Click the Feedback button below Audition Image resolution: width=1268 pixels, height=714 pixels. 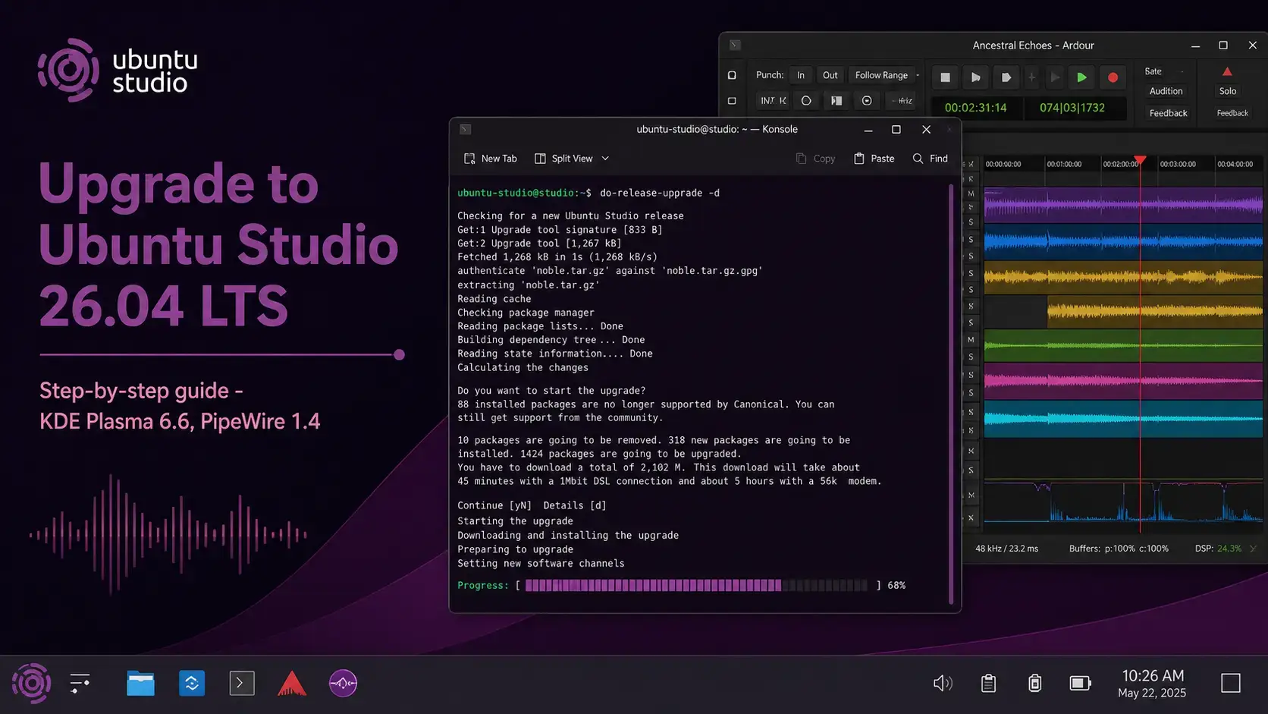(1168, 113)
